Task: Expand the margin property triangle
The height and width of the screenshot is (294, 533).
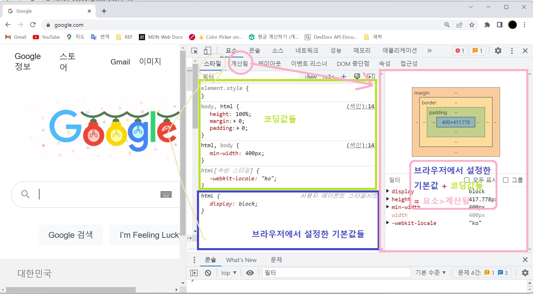Action: coord(235,121)
